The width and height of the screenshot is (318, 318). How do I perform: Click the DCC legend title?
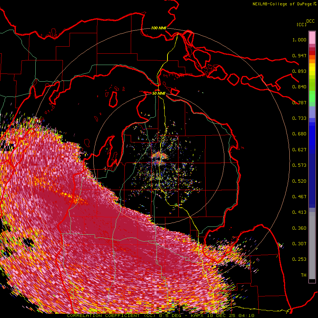point(310,21)
